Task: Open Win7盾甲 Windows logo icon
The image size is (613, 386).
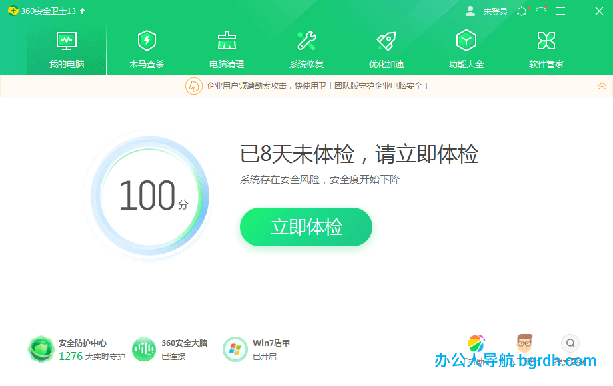Action: (235, 349)
